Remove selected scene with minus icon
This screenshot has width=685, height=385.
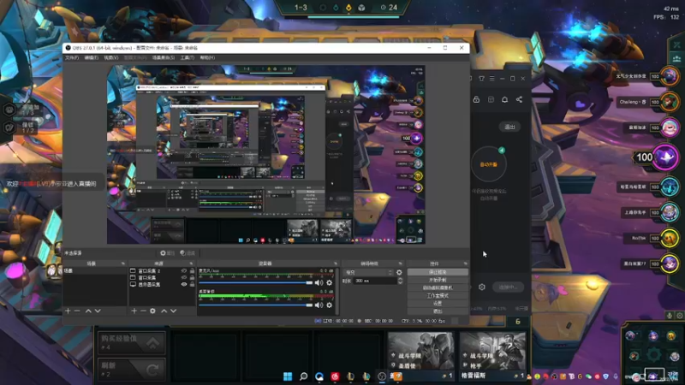point(77,311)
